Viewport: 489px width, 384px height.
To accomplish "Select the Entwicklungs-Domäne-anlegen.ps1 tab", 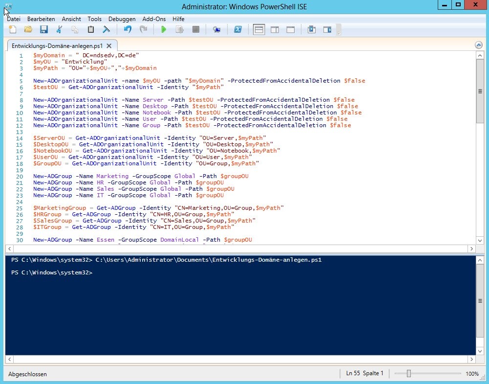I will 55,45.
